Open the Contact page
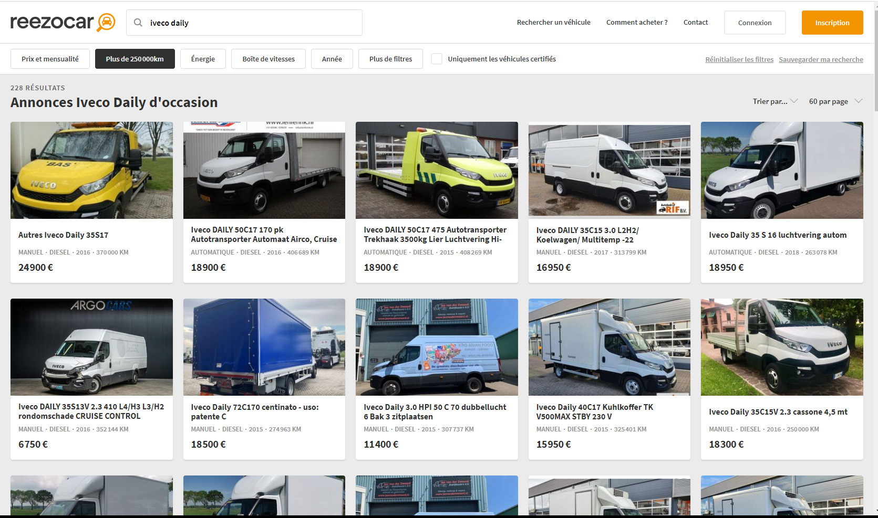878x518 pixels. click(695, 22)
